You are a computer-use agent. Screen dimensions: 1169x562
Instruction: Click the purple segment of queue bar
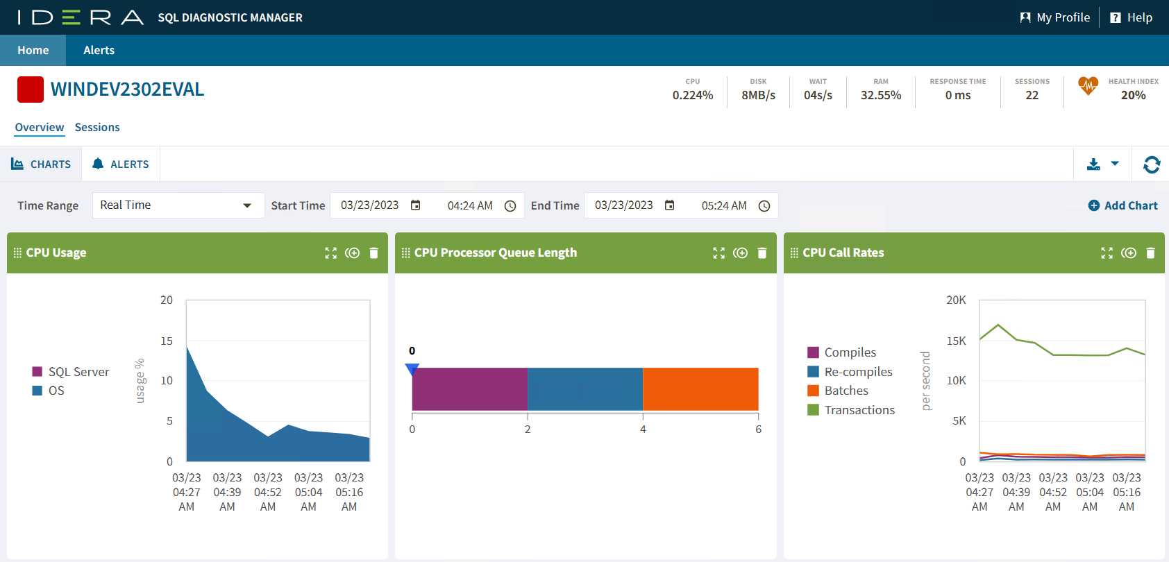[x=470, y=389]
